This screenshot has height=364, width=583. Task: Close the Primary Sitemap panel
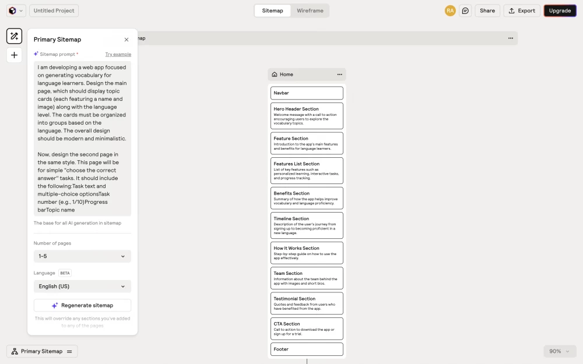[126, 40]
